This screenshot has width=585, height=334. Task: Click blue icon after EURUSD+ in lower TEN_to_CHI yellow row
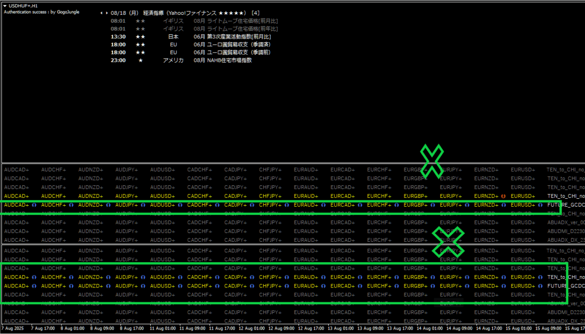tap(540, 277)
